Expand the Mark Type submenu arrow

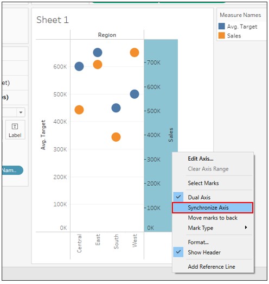(246, 228)
